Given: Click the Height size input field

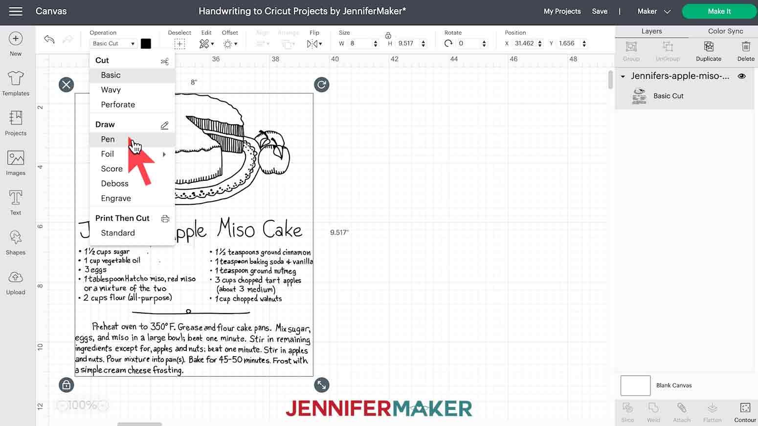Looking at the screenshot, I should (x=408, y=43).
